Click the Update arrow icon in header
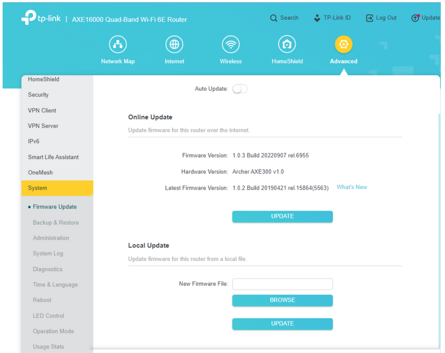 click(x=415, y=18)
